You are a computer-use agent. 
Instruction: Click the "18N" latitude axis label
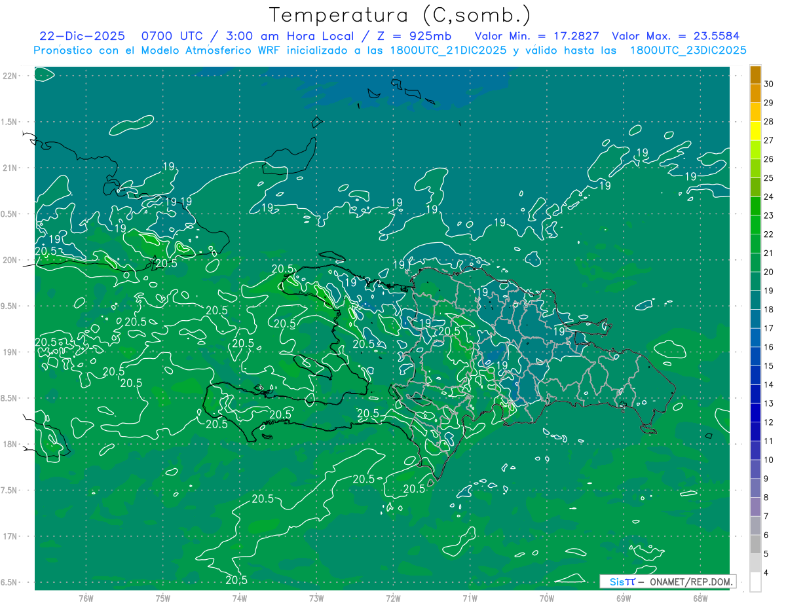point(11,444)
